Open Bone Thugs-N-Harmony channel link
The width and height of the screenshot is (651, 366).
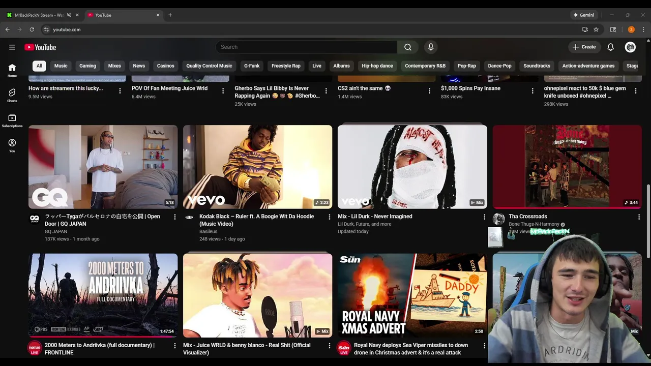pyautogui.click(x=534, y=224)
